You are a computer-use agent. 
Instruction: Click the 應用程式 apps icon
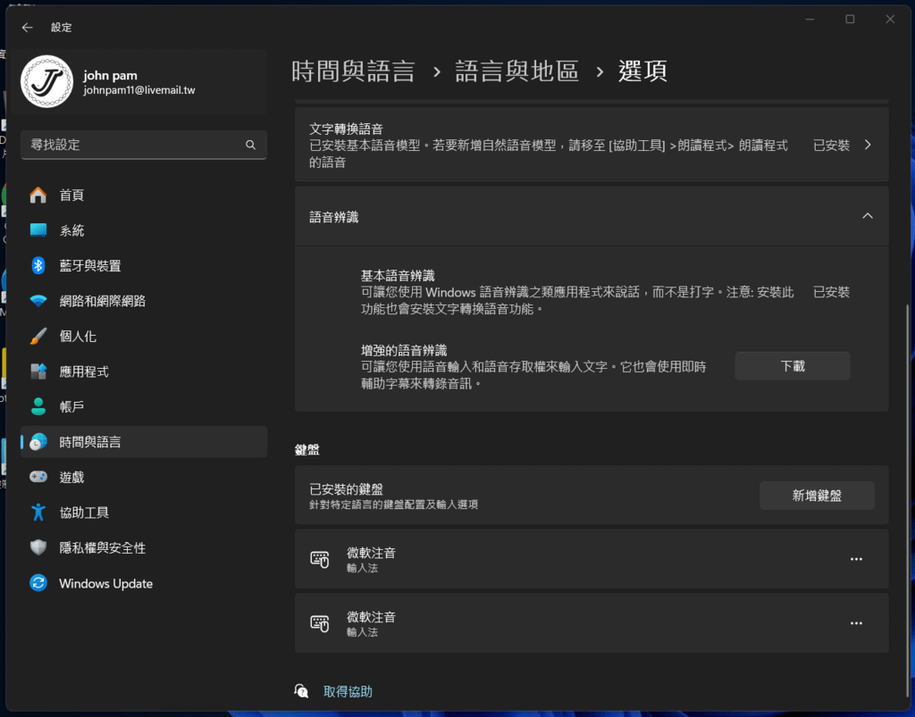click(x=38, y=371)
